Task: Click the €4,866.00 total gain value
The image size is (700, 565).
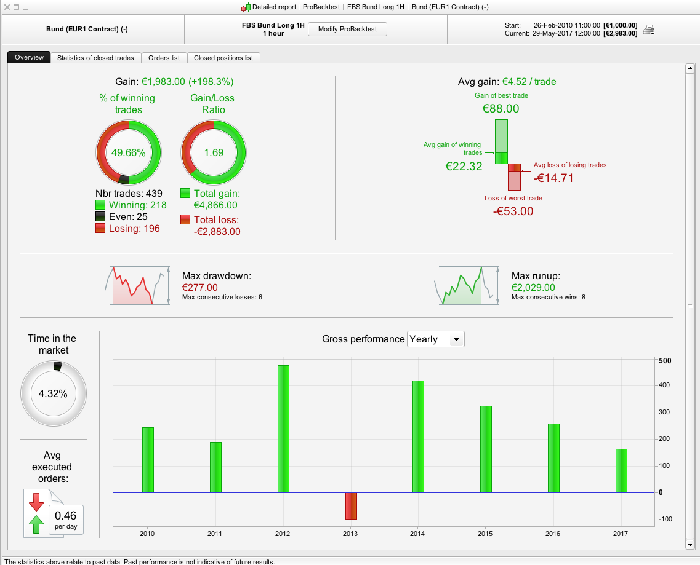Action: coord(215,205)
